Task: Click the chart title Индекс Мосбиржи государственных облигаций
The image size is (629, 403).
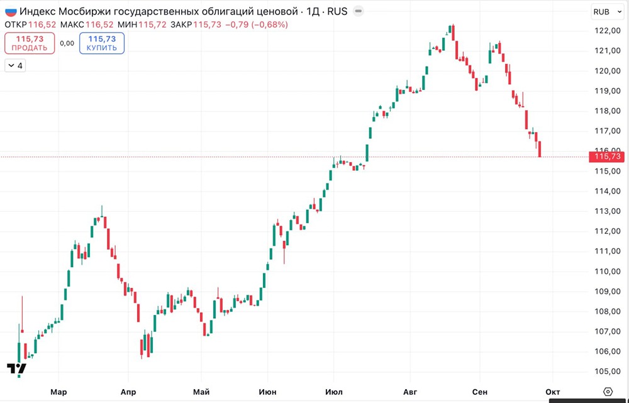Action: (x=159, y=11)
